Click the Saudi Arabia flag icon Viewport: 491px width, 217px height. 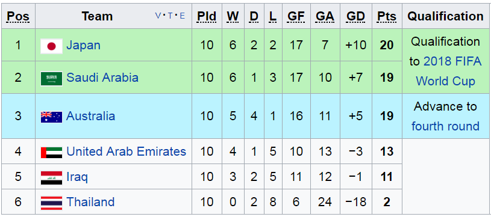[51, 78]
